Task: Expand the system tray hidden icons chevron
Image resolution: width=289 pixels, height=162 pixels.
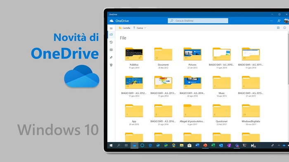Action: [279, 146]
